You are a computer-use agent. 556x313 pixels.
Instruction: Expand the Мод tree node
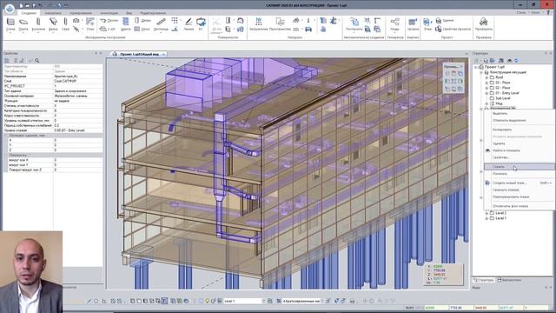pyautogui.click(x=486, y=103)
